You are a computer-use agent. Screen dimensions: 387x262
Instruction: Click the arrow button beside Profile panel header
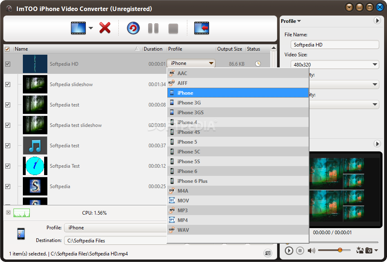coord(377,21)
